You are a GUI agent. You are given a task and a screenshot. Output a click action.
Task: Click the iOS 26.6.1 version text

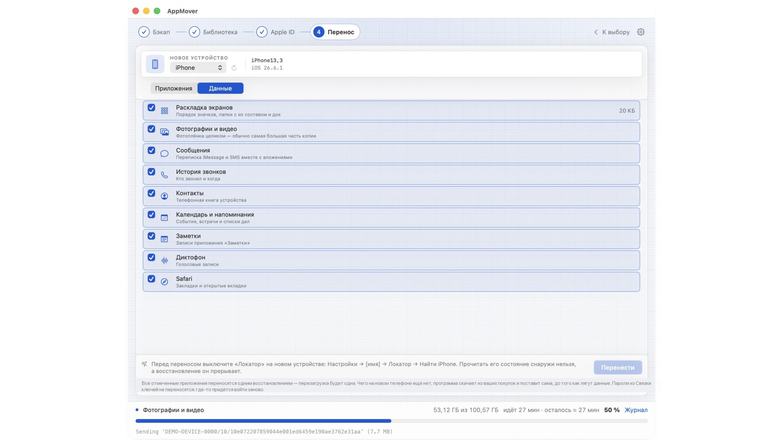click(267, 68)
